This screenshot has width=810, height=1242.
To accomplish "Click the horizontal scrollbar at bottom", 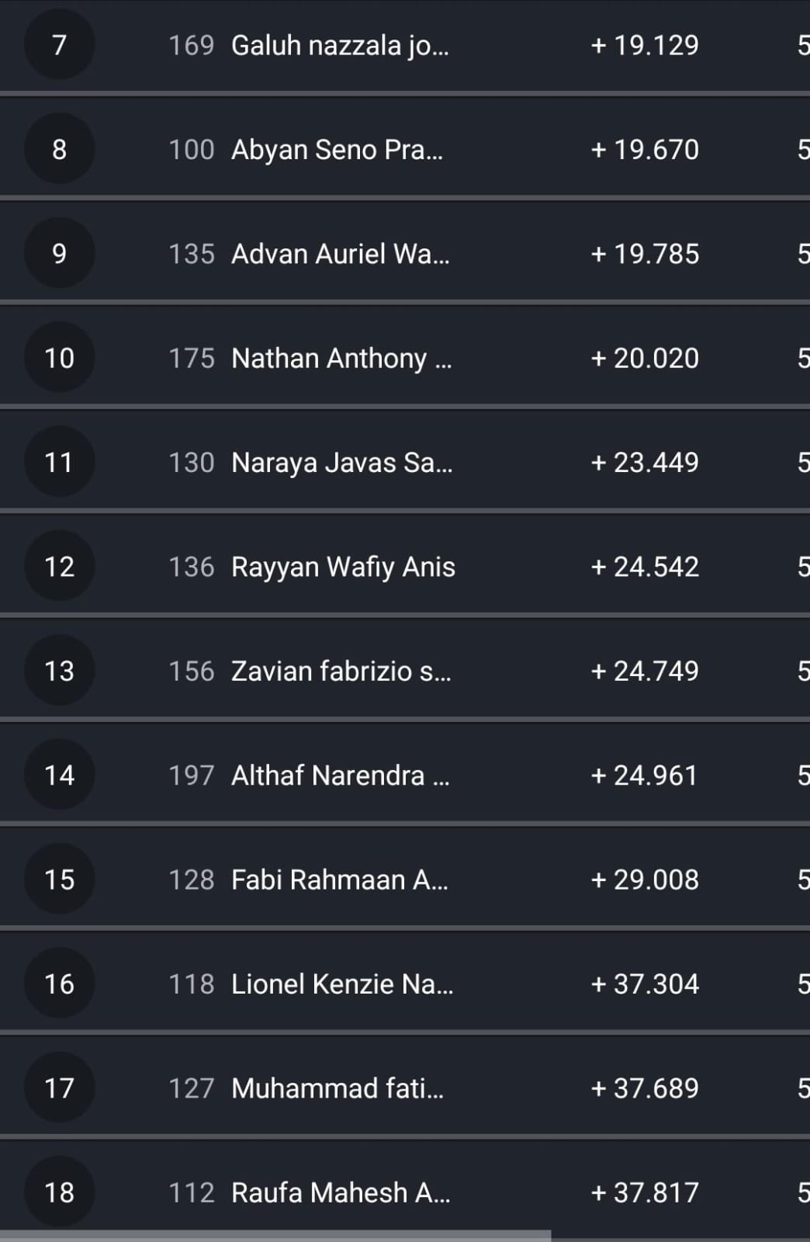I will point(275,1235).
